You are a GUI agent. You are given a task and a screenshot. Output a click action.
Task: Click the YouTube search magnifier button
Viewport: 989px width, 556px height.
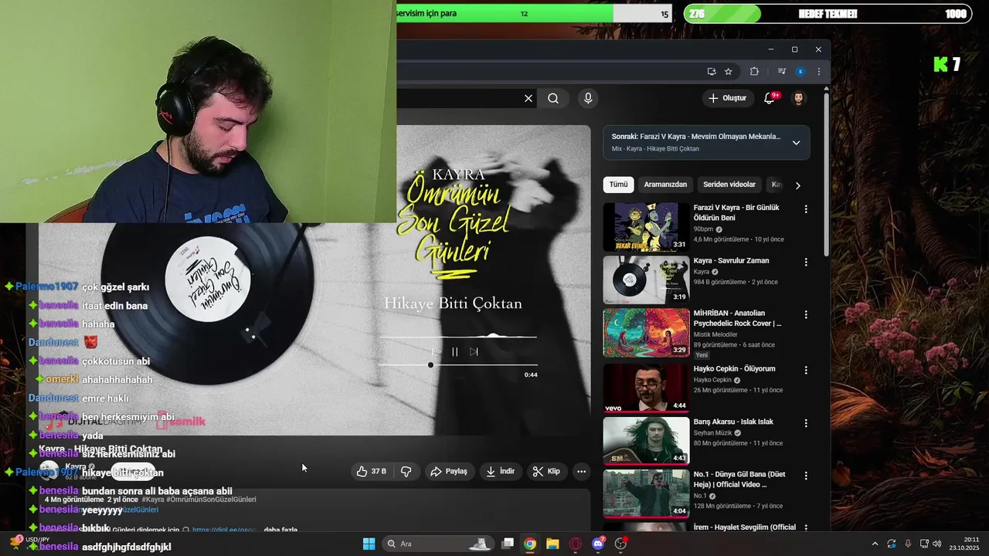point(553,98)
